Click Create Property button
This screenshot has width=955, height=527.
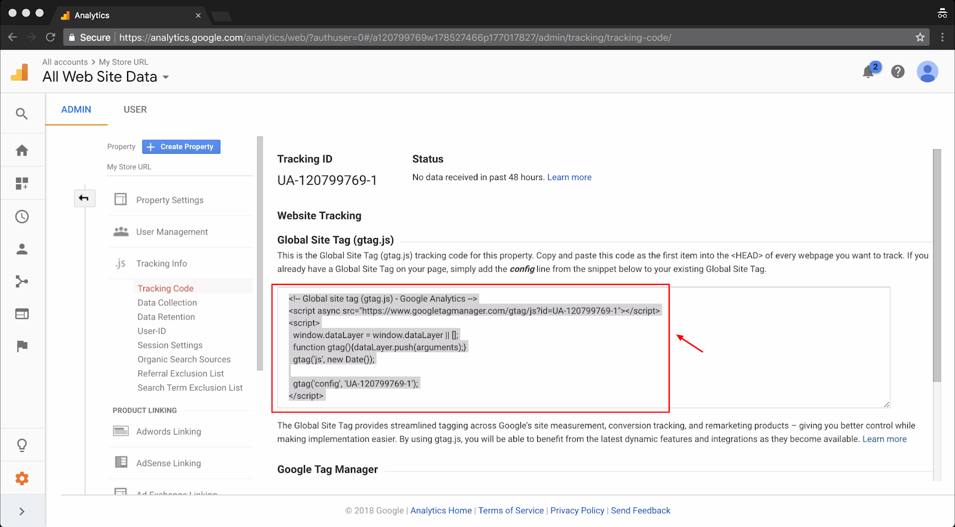coord(181,147)
